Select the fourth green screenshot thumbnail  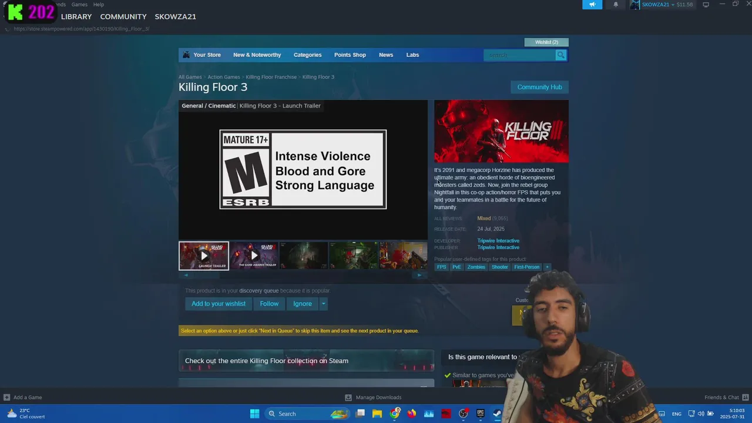click(x=354, y=256)
